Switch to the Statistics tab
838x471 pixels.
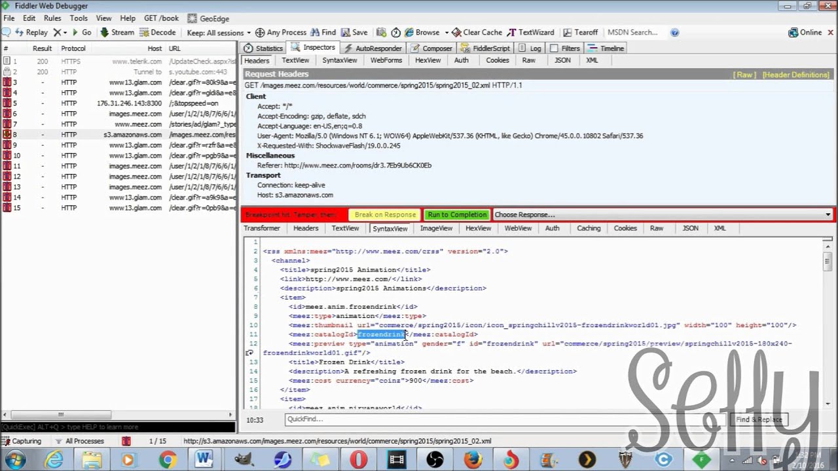263,48
